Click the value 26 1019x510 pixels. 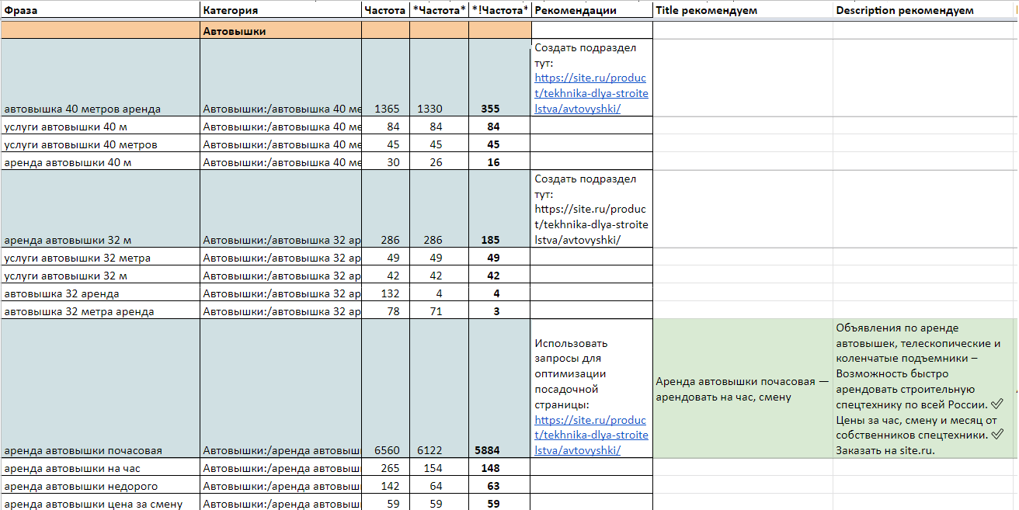[435, 162]
